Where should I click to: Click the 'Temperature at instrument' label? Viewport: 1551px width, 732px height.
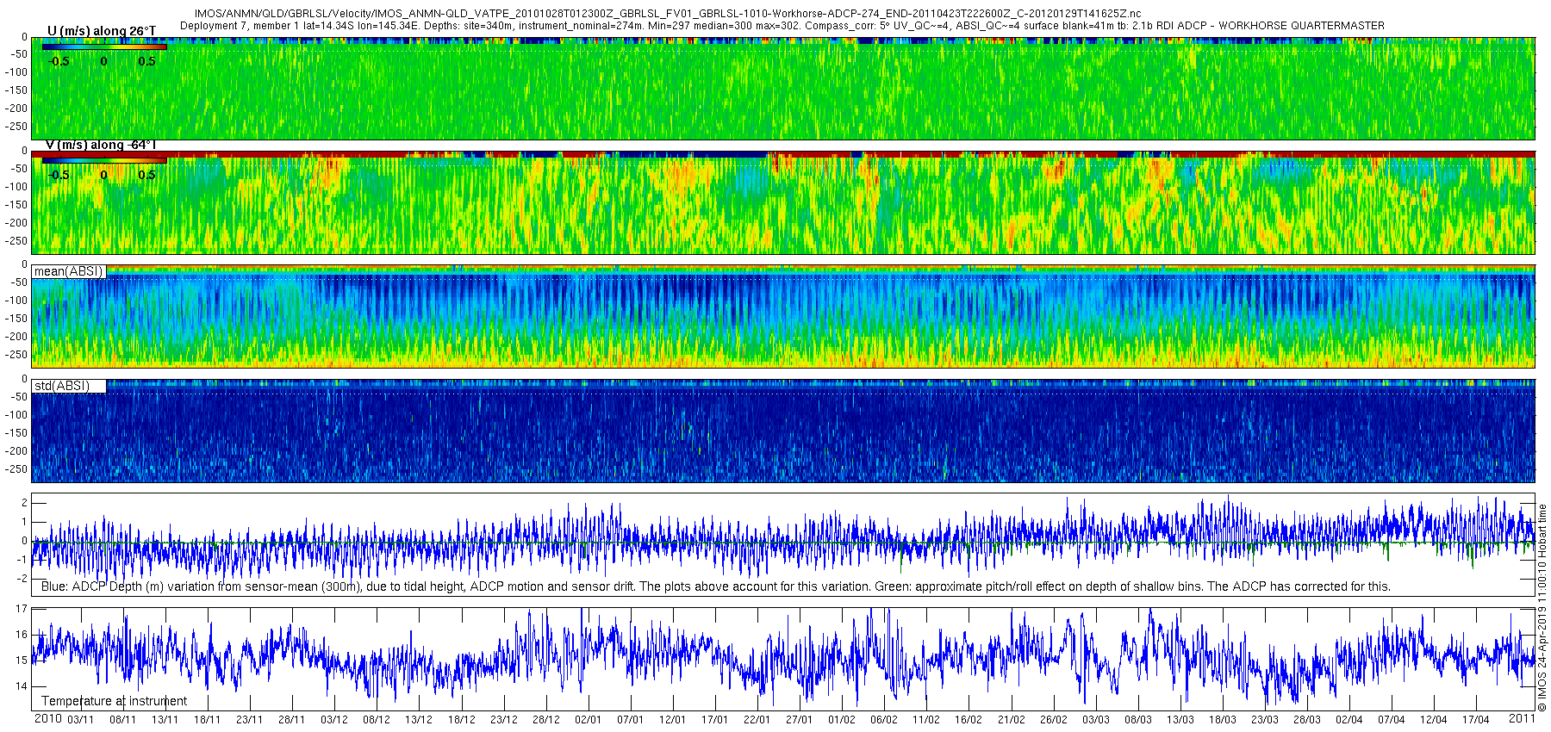click(x=114, y=701)
